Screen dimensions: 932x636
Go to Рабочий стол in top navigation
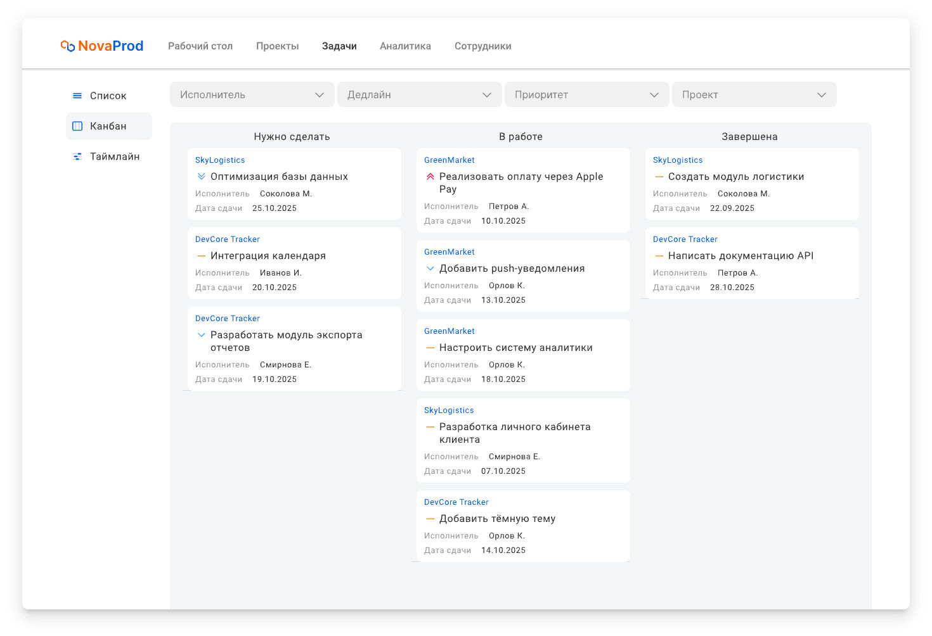click(200, 46)
